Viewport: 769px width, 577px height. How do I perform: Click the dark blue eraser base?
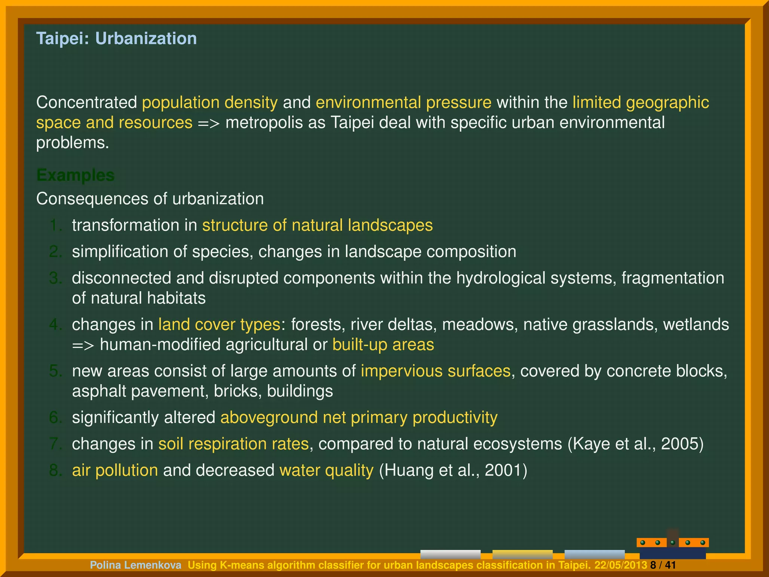672,553
